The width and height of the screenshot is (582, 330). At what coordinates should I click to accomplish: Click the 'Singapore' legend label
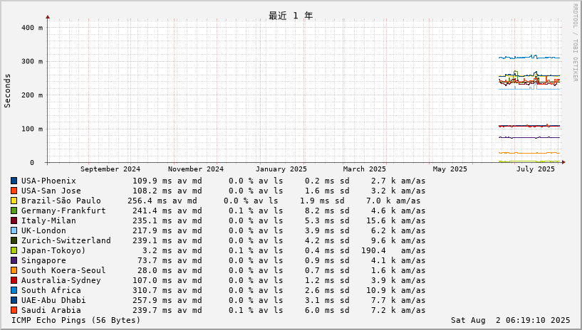pos(43,261)
